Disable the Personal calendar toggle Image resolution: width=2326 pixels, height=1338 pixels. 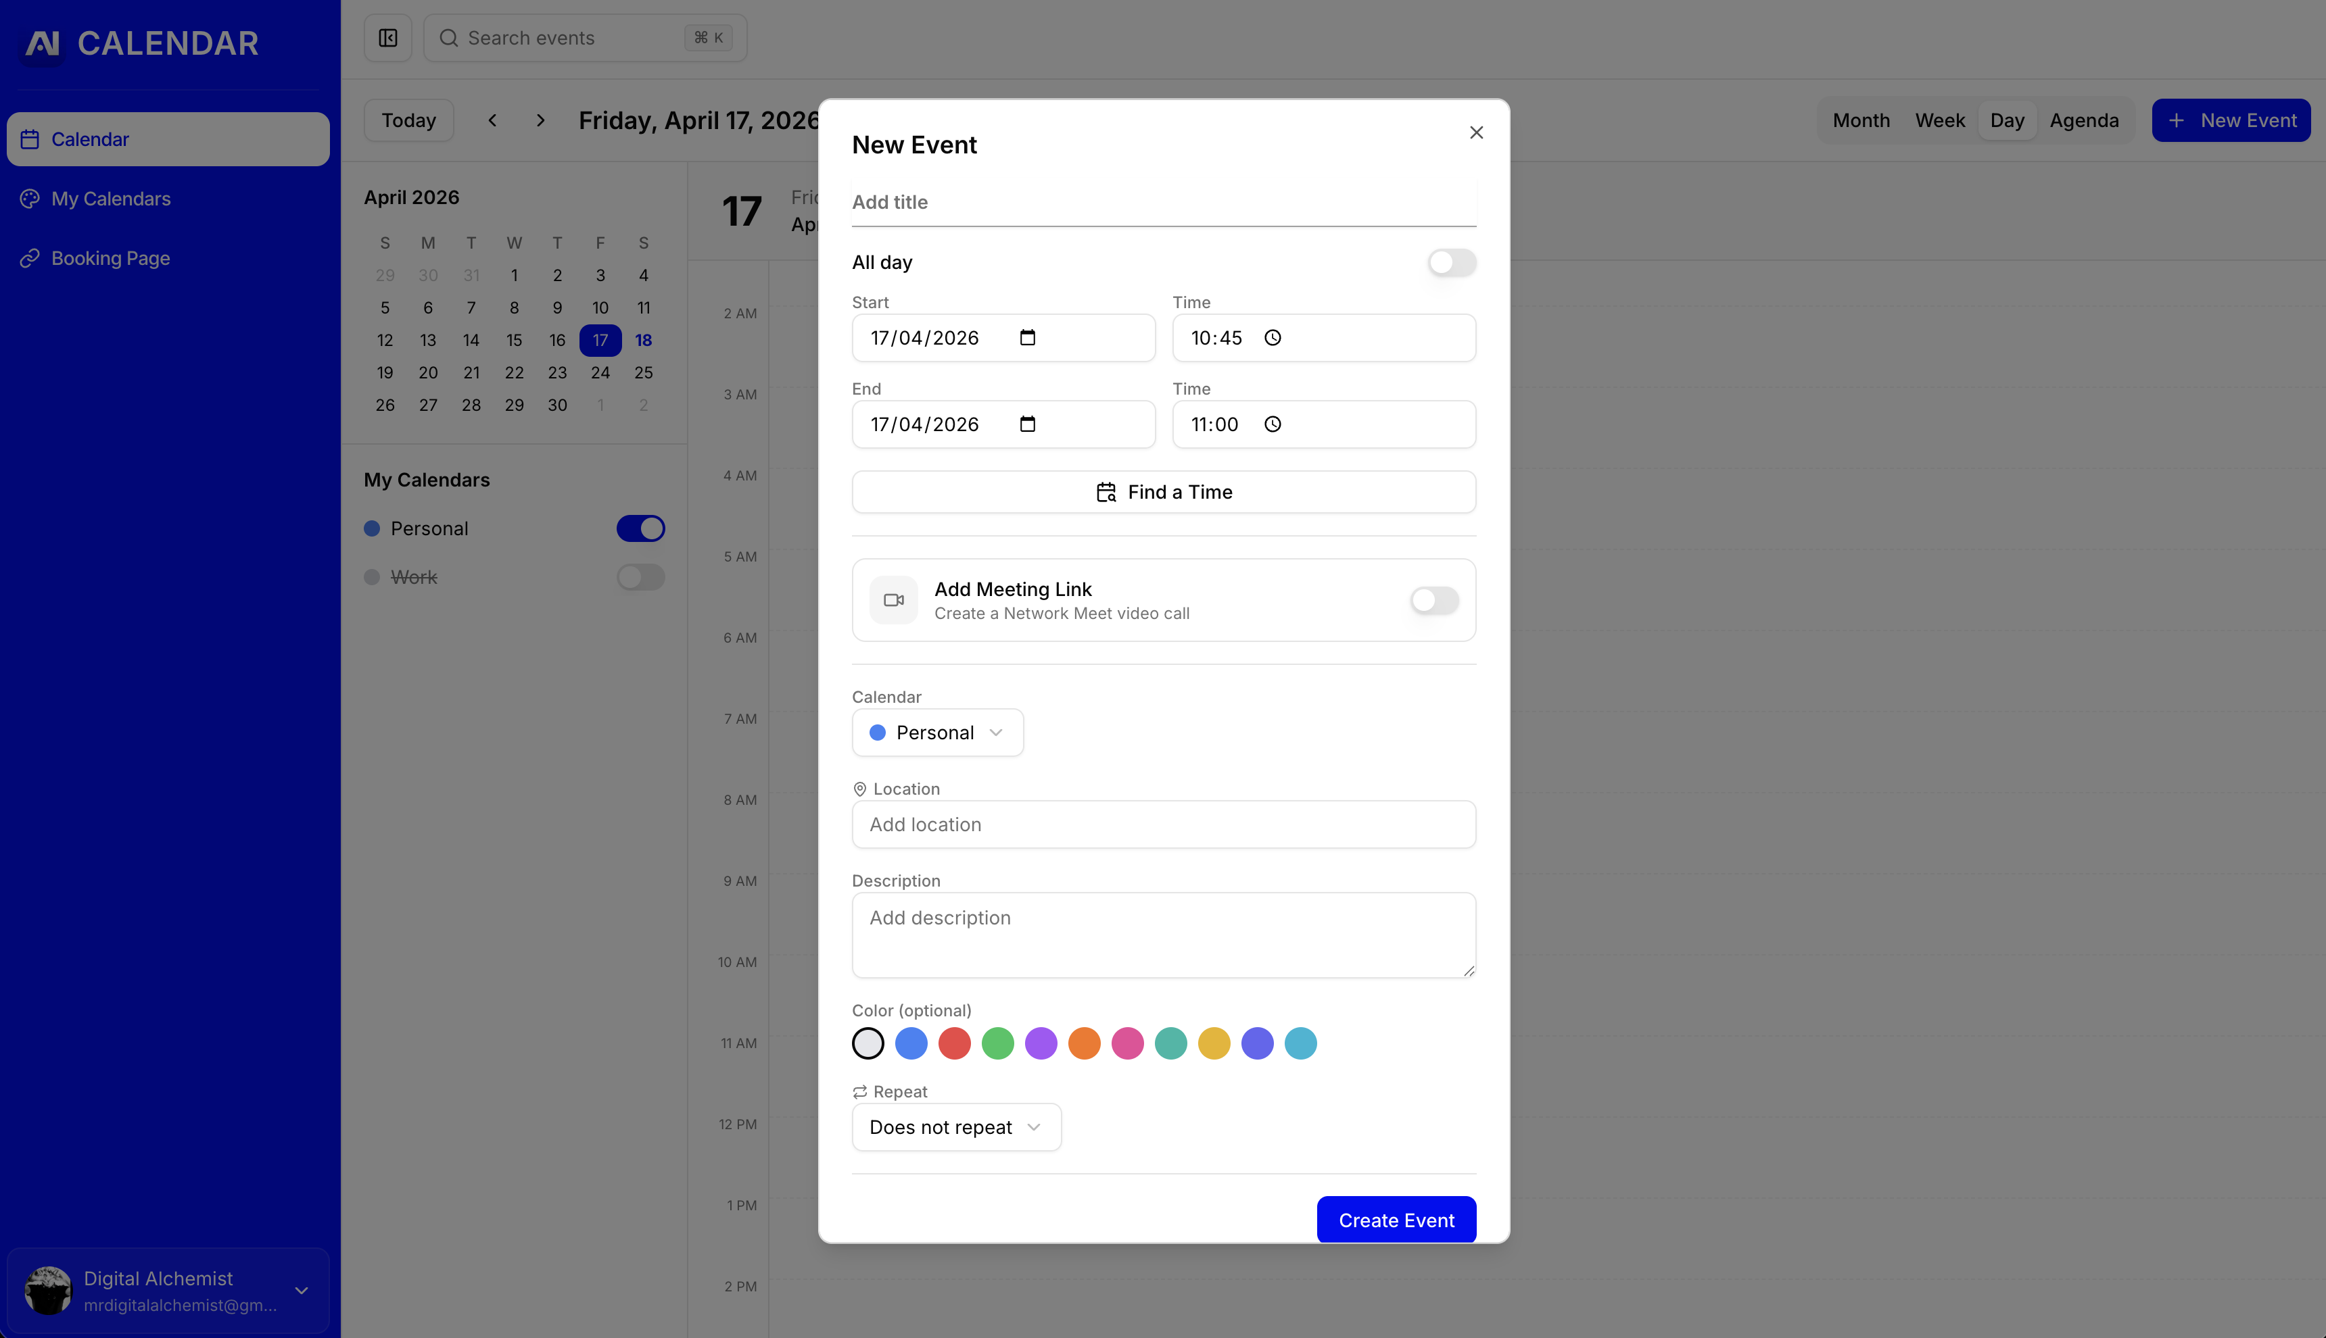click(641, 528)
